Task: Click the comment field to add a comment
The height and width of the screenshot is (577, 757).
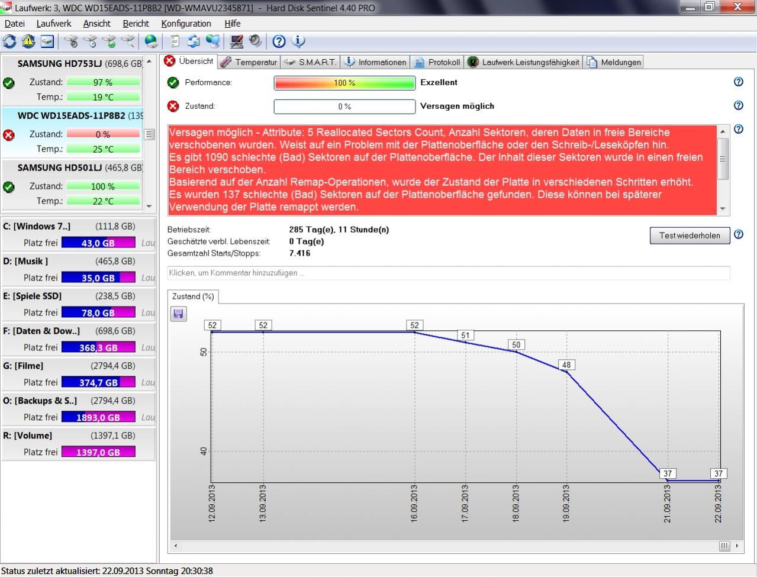Action: click(x=448, y=273)
